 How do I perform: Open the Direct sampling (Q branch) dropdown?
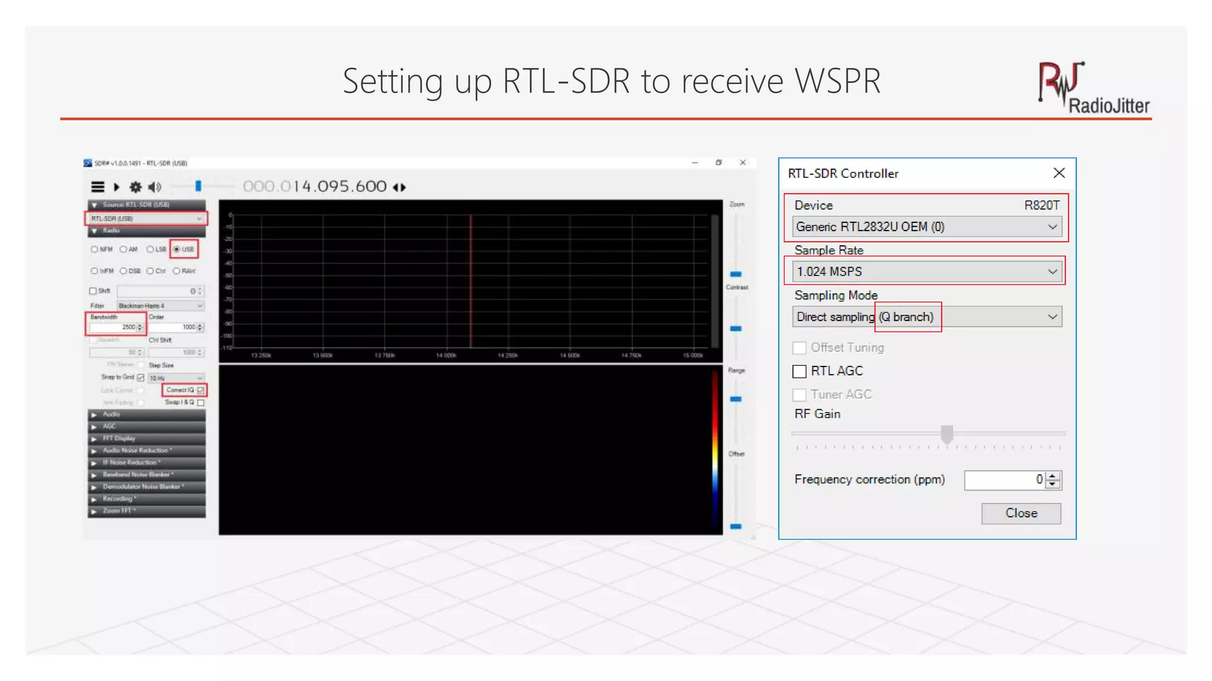[927, 317]
